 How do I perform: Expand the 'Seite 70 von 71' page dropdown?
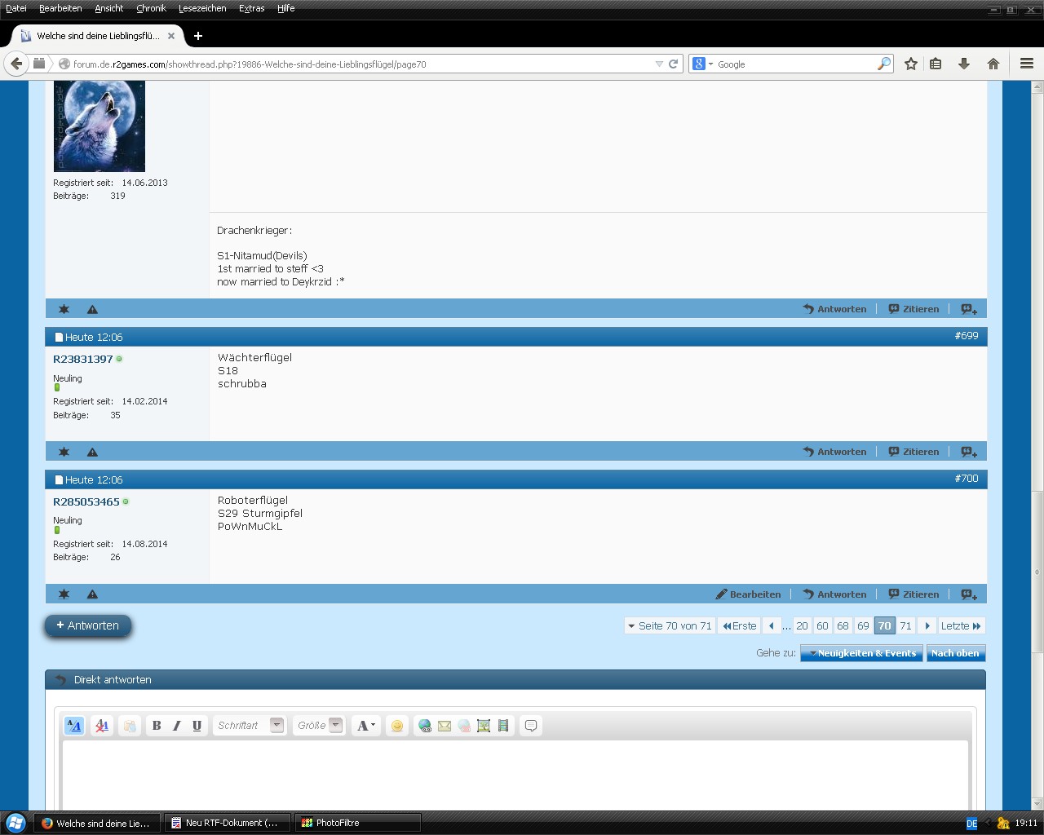(x=669, y=626)
